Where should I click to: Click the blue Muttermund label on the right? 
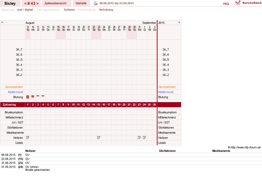tap(166, 92)
